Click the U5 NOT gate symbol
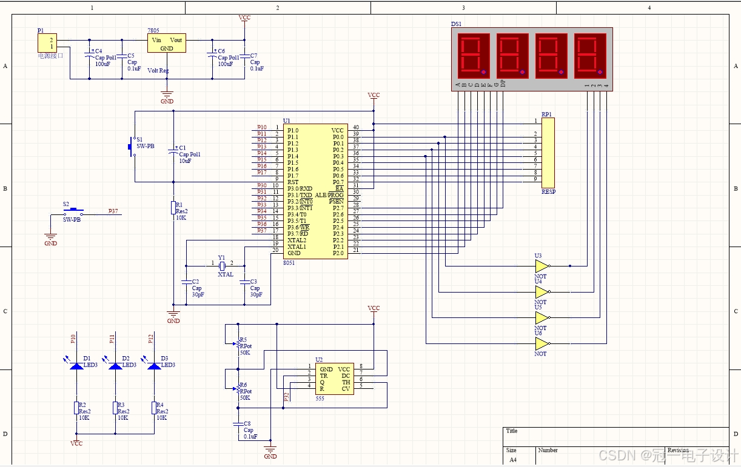The height and width of the screenshot is (467, 741). pyautogui.click(x=543, y=317)
